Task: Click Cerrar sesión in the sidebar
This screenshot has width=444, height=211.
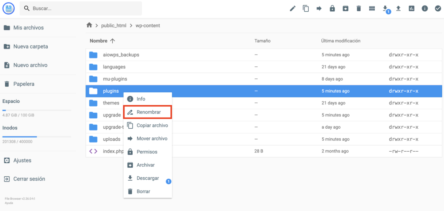Action: [29, 179]
